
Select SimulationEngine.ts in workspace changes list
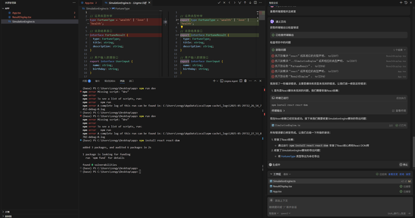[340, 181]
